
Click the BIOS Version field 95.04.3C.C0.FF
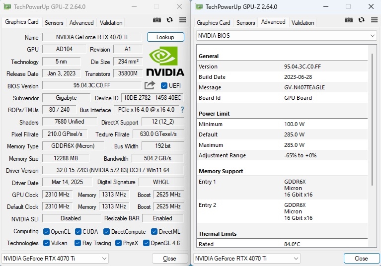tap(92, 85)
